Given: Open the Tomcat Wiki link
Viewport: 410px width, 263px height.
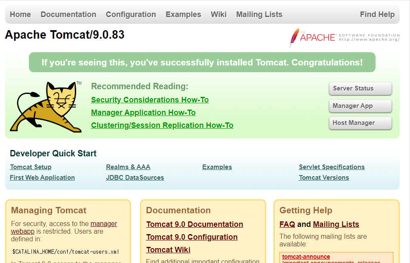Looking at the screenshot, I should [x=168, y=250].
